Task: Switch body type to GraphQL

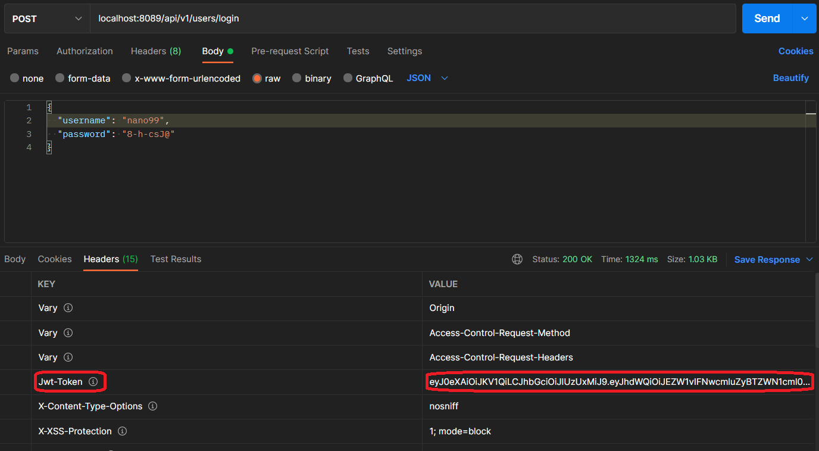Action: pos(368,78)
